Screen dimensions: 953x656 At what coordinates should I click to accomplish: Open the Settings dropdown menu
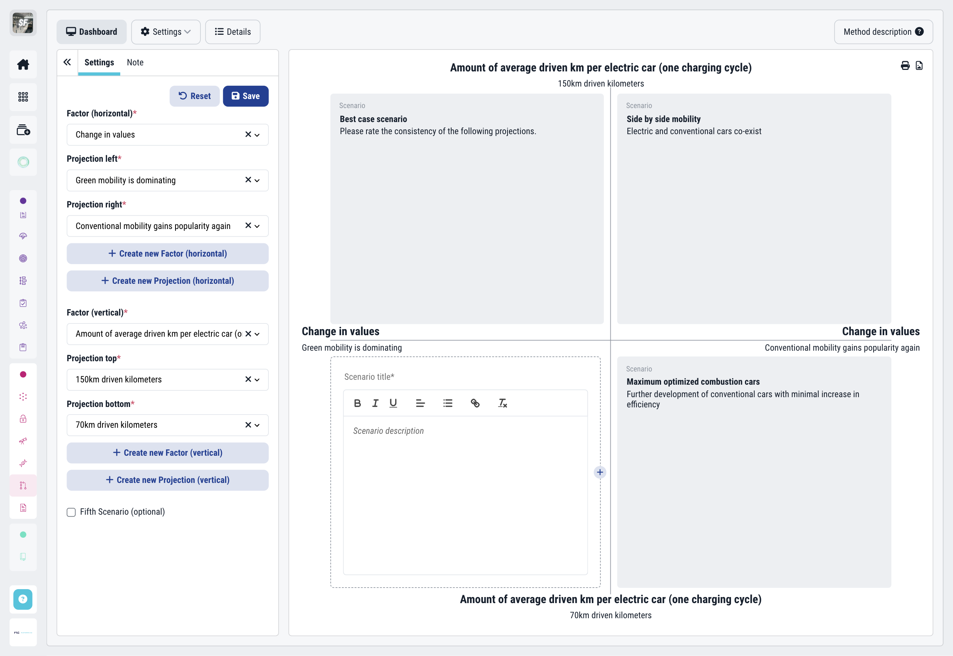click(166, 32)
